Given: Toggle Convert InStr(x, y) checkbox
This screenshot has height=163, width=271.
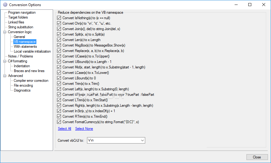Looking at the screenshot, I should [x=59, y=111].
